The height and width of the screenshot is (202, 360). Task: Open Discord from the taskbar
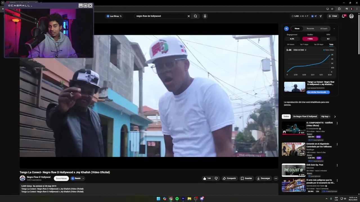pos(202,199)
